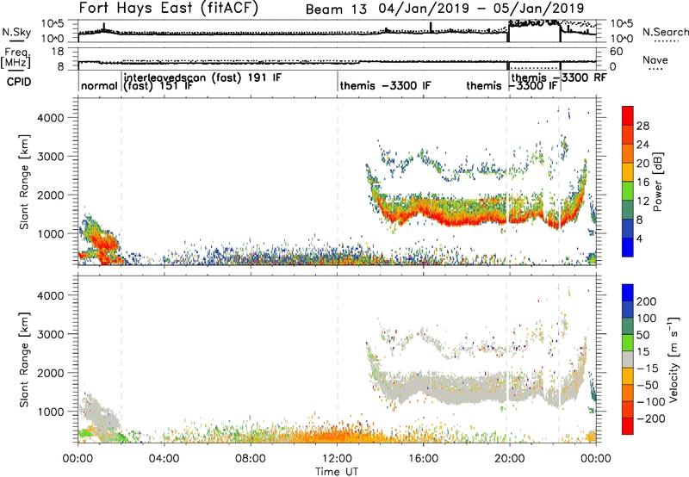This screenshot has width=689, height=477.
Task: Click the "24" tick on Power colorbar
Action: [x=642, y=145]
